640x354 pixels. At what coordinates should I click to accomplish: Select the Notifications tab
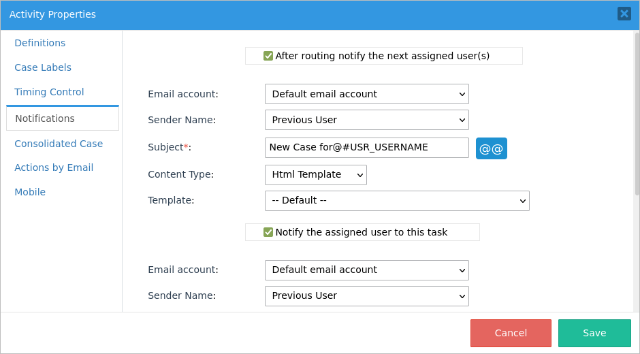[45, 118]
